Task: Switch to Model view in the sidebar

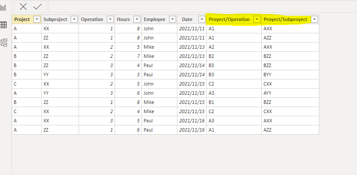Action: click(x=4, y=43)
